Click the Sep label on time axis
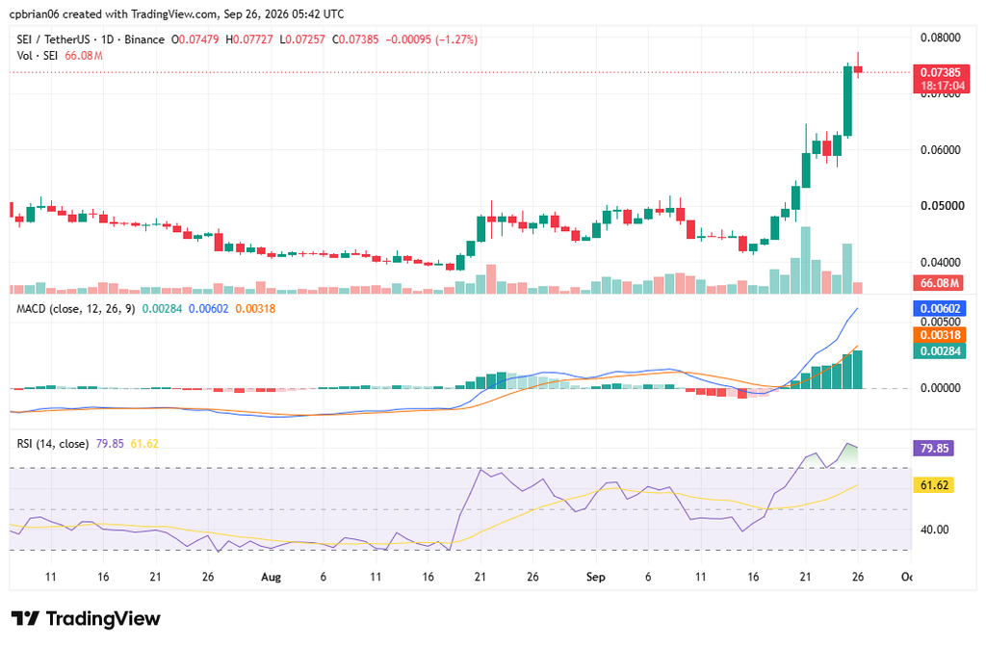986x647 pixels. tap(595, 578)
